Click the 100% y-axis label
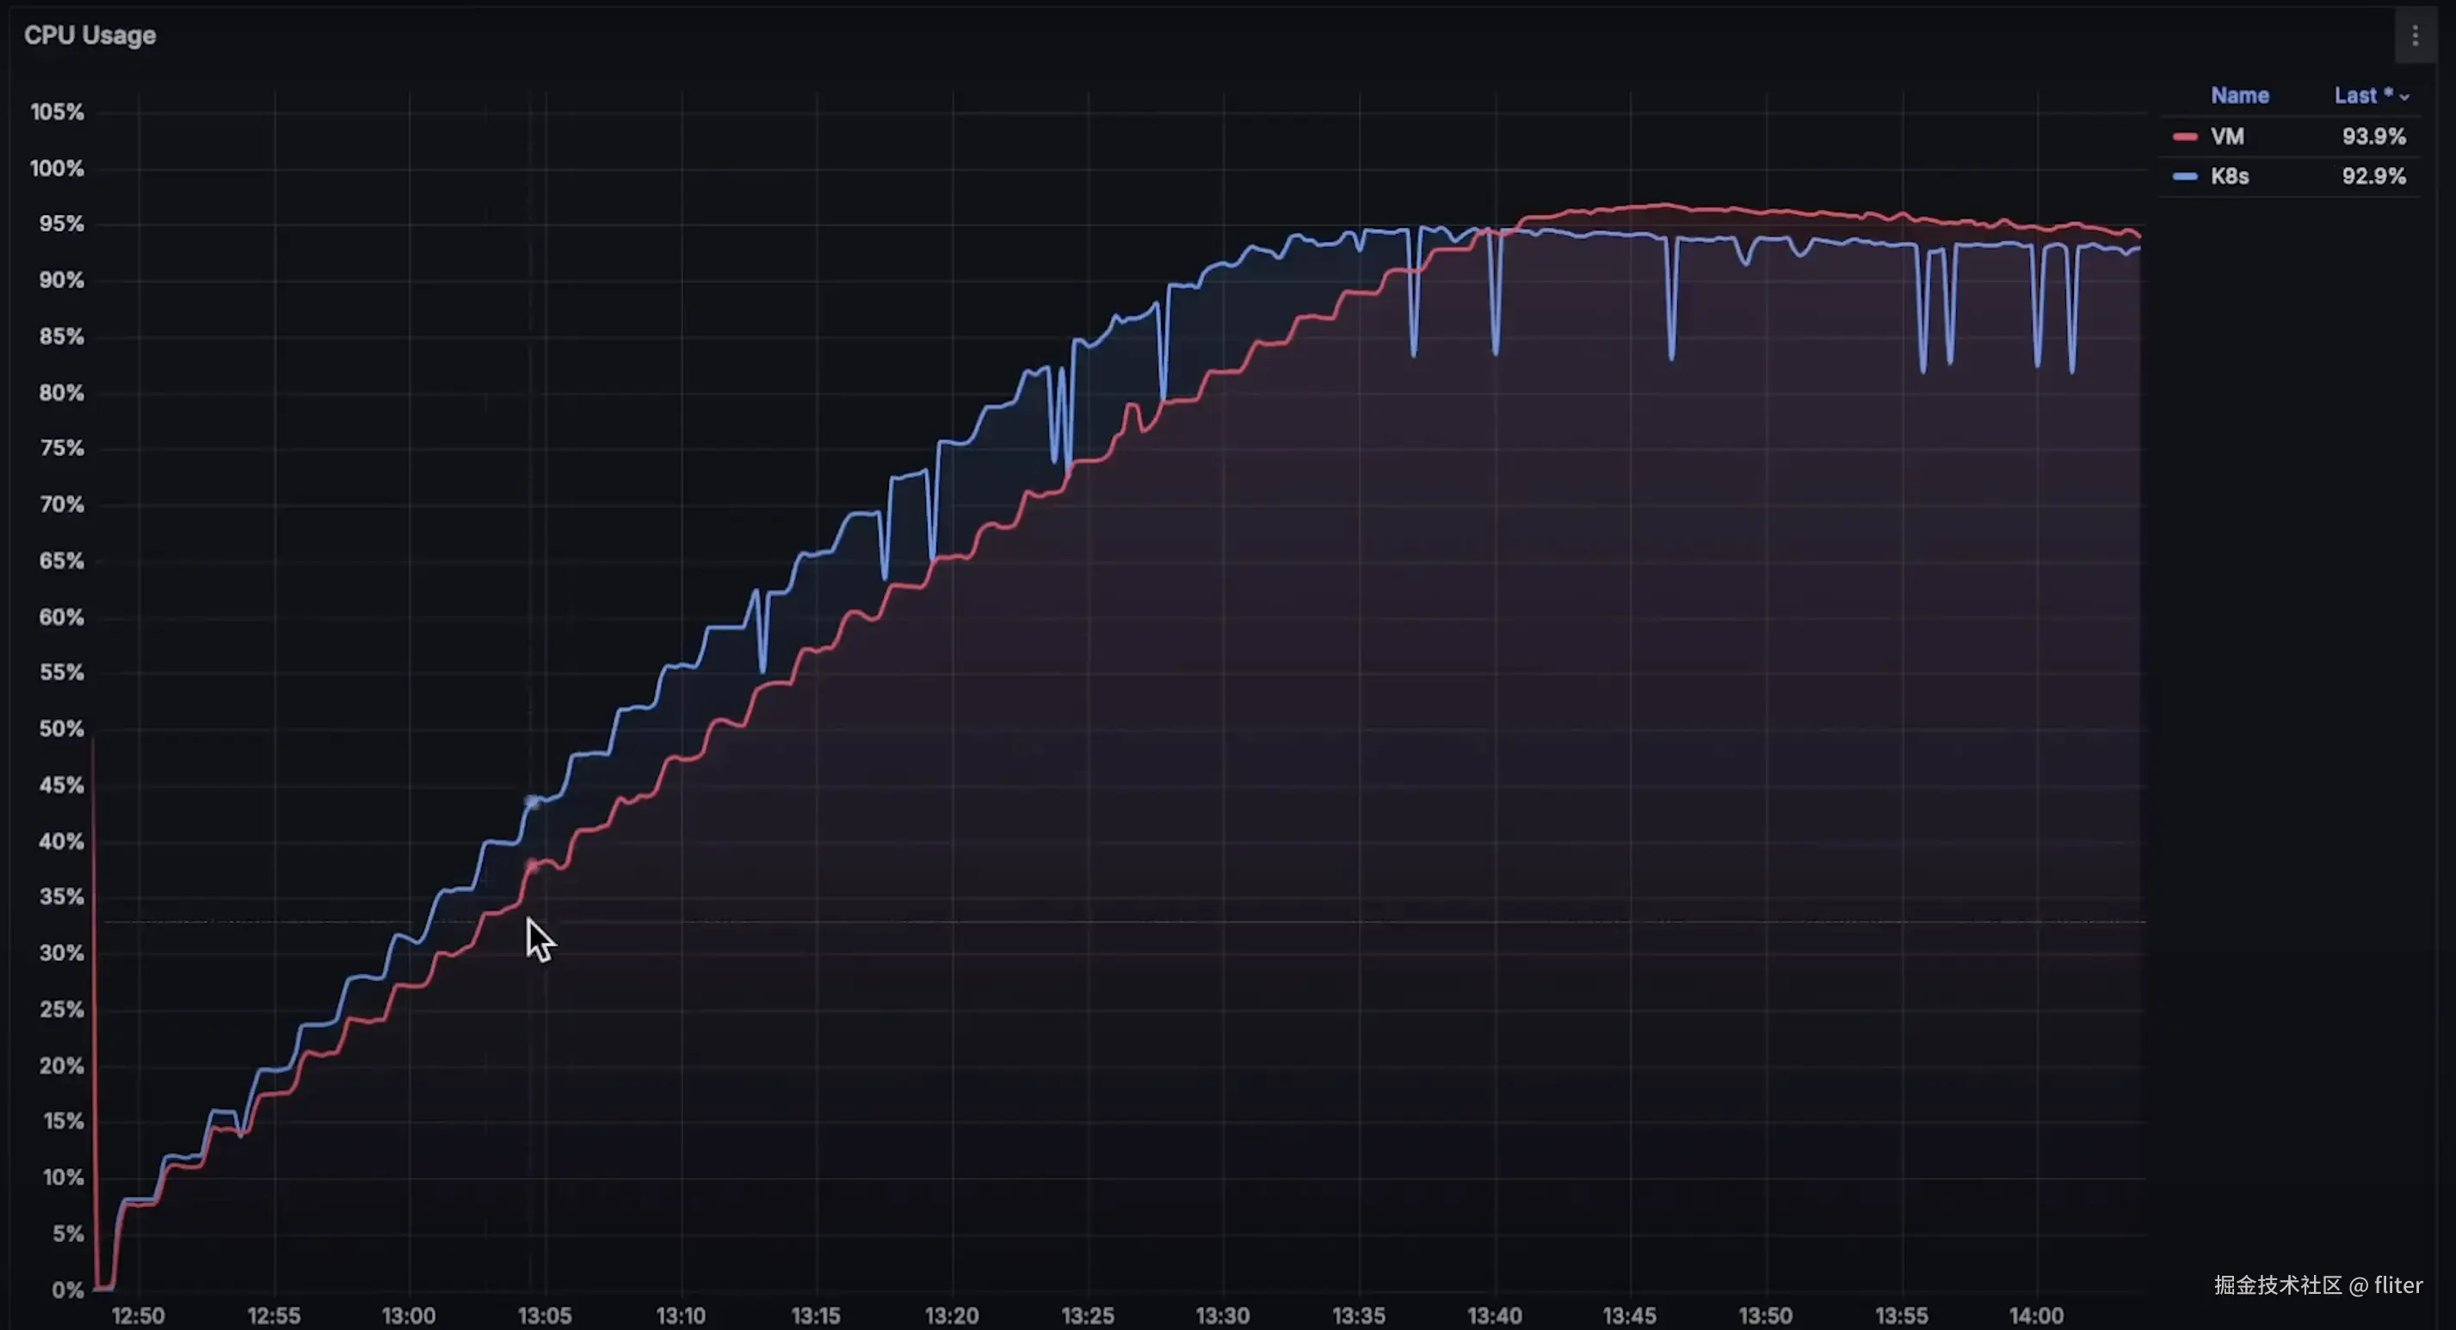The height and width of the screenshot is (1330, 2456). [57, 169]
